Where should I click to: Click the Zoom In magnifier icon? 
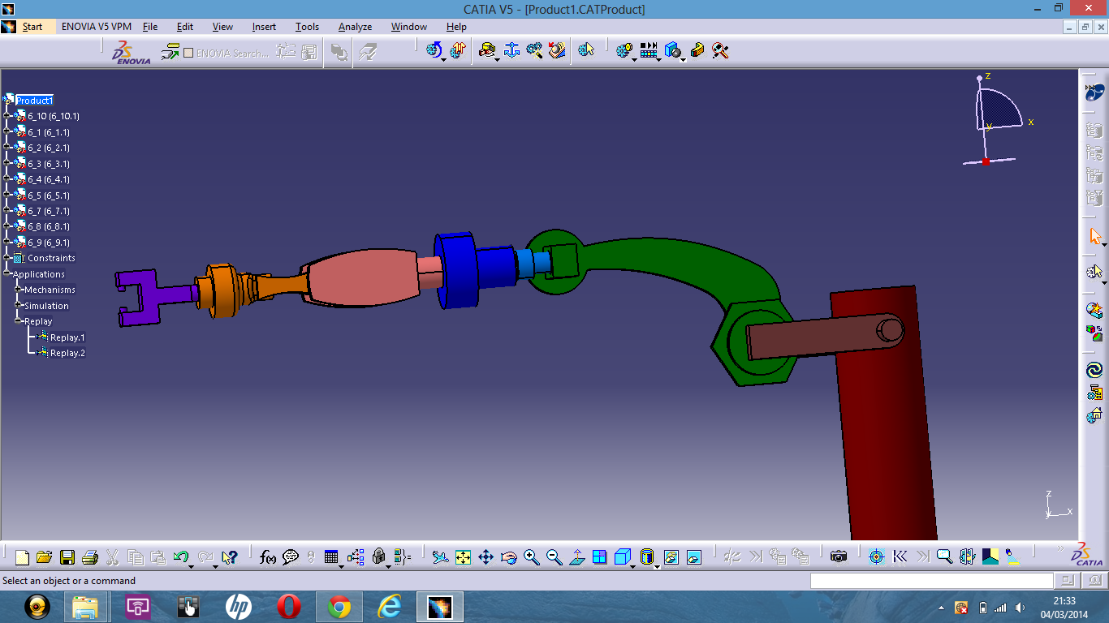532,557
